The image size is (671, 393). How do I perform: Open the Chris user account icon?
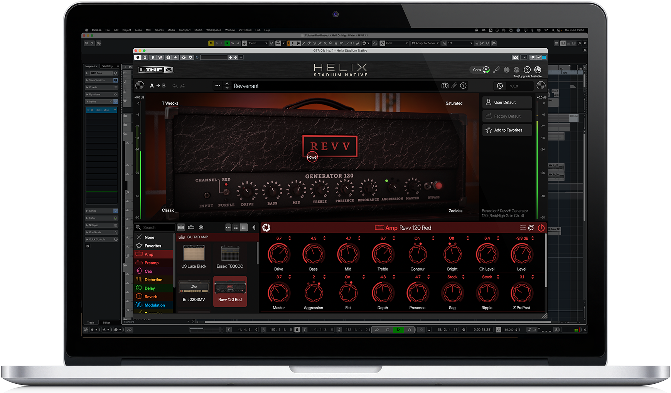pyautogui.click(x=486, y=70)
